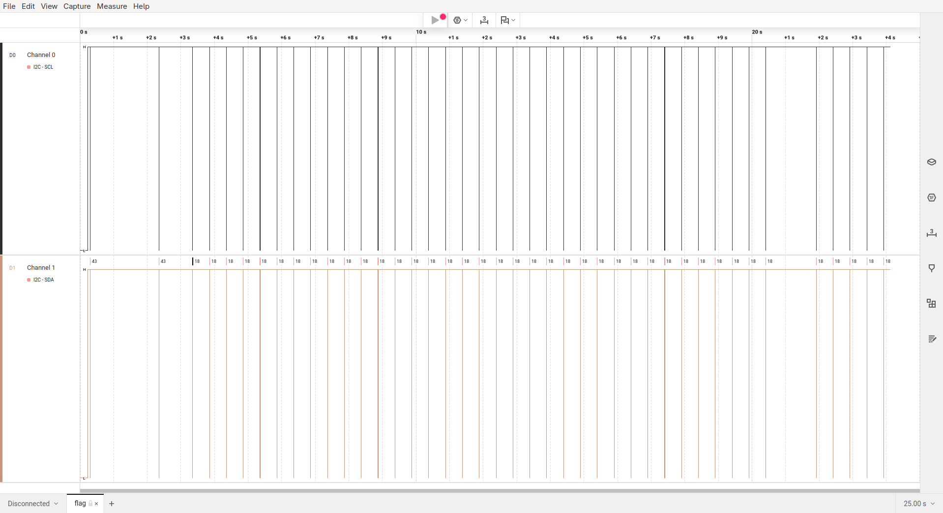Viewport: 943px width, 513px height.
Task: Click the measurement ruler icon in the toolbar
Action: pyautogui.click(x=484, y=20)
